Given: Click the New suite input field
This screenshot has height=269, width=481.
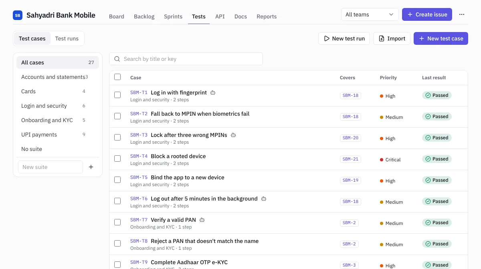Looking at the screenshot, I should tap(51, 167).
